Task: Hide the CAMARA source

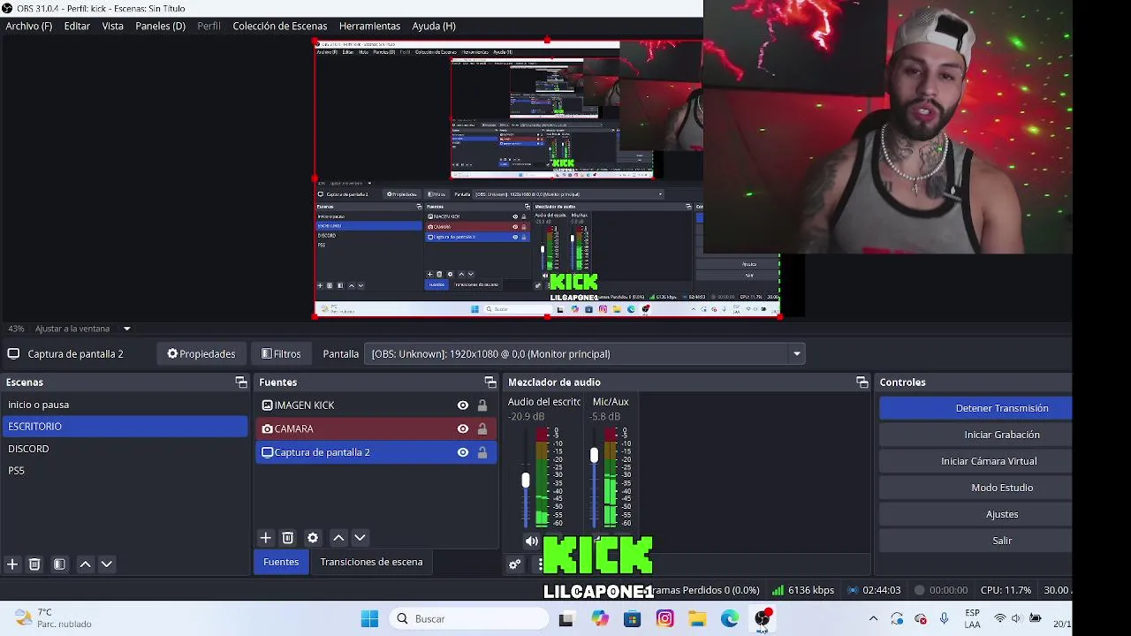Action: point(462,428)
